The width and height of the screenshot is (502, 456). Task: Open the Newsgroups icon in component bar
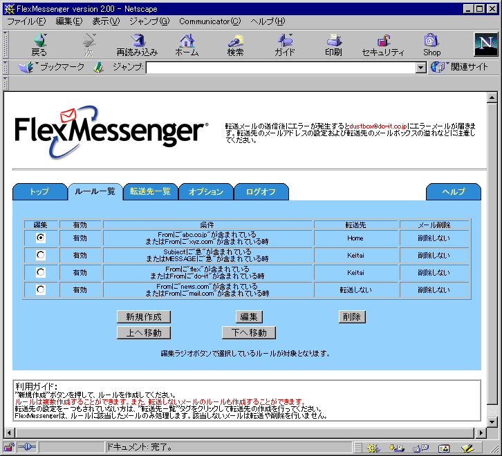(x=420, y=448)
